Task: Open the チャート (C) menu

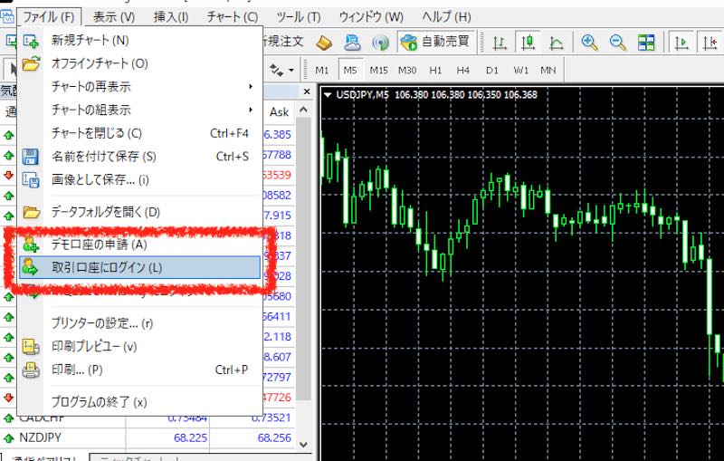Action: pos(232,17)
